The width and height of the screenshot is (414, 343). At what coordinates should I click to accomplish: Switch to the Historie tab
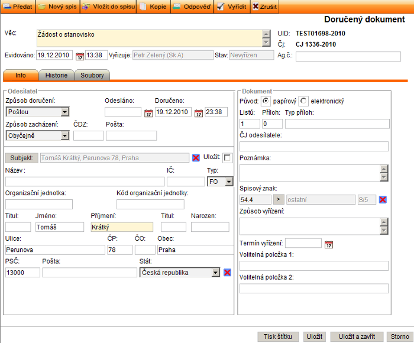(56, 75)
